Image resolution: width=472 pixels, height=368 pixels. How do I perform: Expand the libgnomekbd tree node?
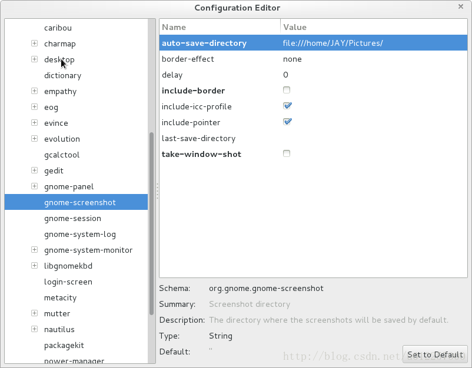point(34,266)
